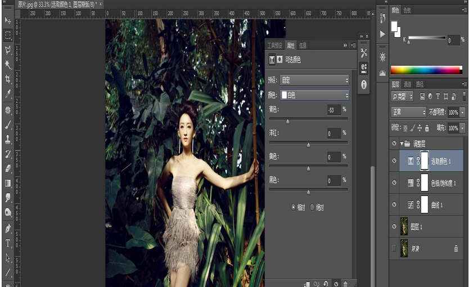469x287 pixels.
Task: Select the 绝对 radio button
Action: click(x=312, y=207)
